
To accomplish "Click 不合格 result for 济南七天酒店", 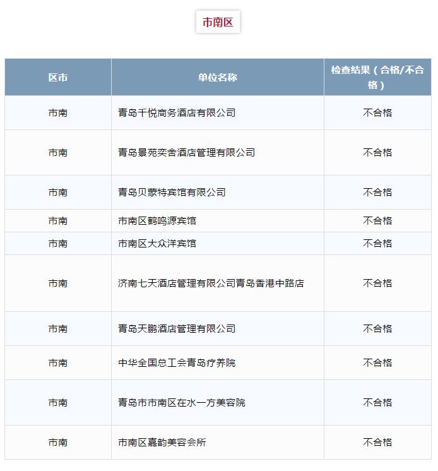I will tap(377, 283).
